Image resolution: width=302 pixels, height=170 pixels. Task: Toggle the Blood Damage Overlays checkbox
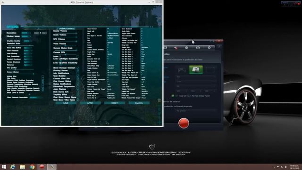78,68
